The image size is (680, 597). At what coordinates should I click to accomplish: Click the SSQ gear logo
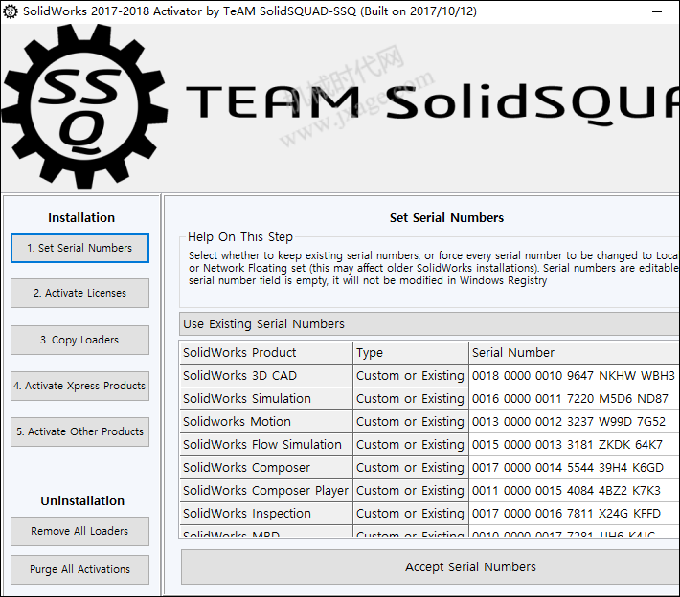(84, 107)
